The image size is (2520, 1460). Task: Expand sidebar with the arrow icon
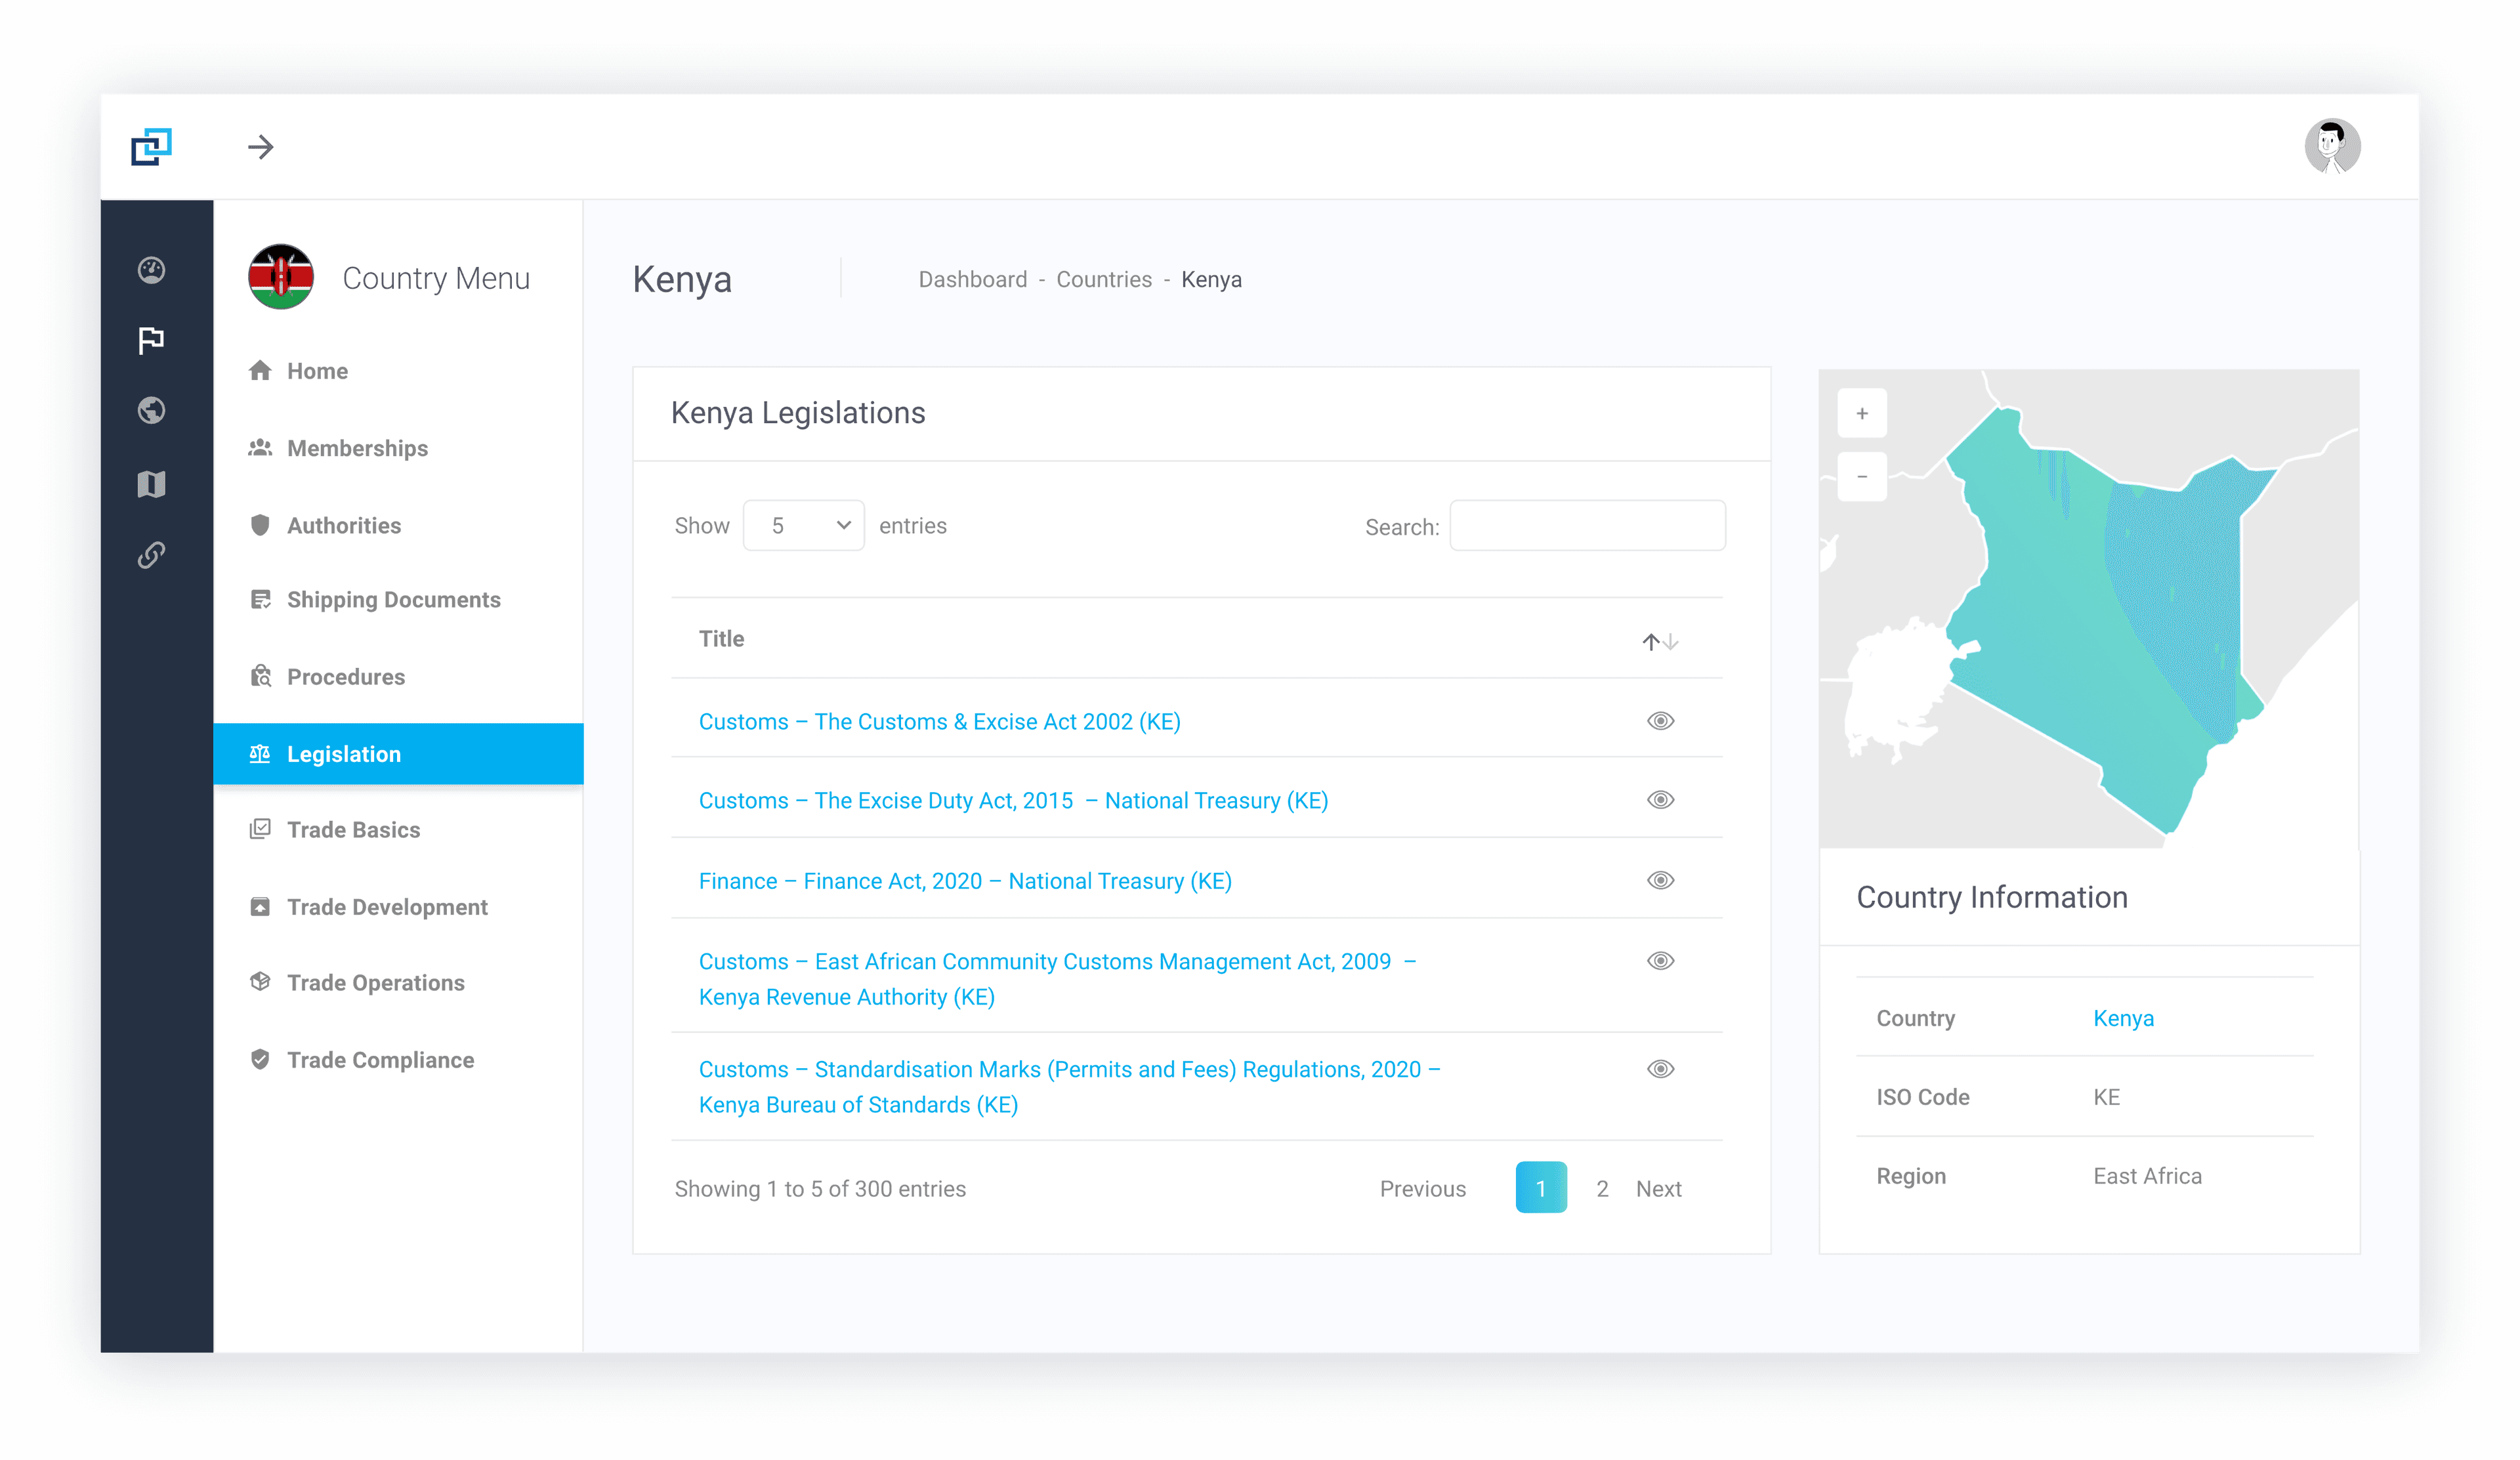(x=261, y=147)
